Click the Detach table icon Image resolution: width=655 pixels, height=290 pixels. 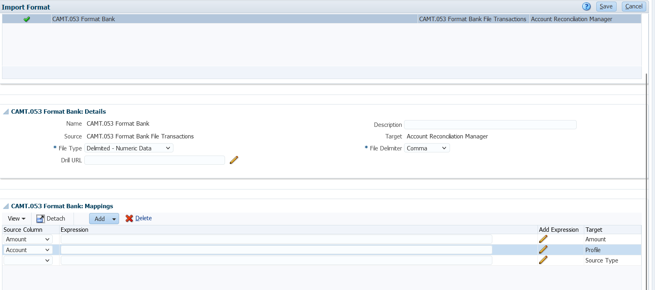pos(40,219)
